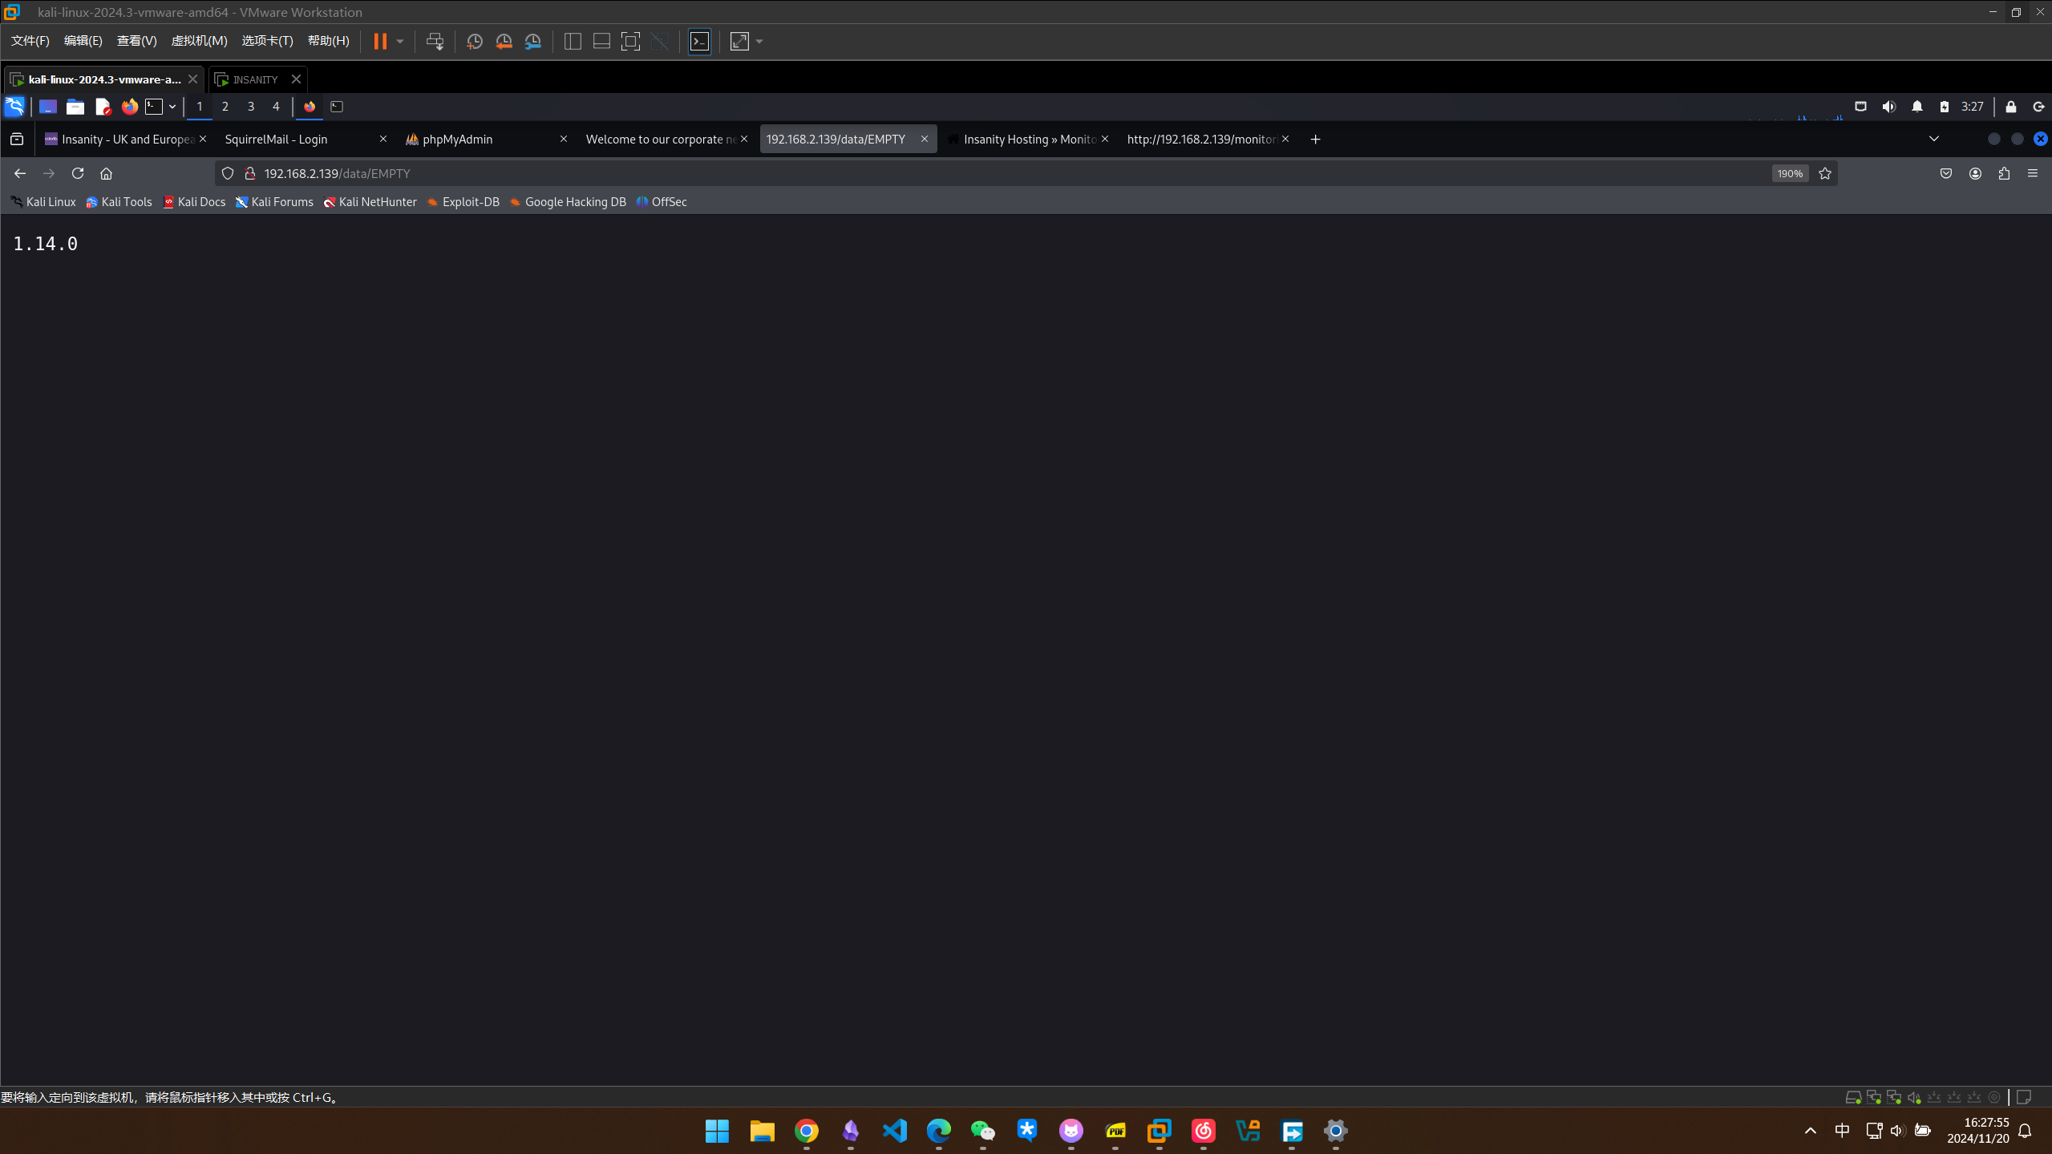Open dropdown next to VMware pause button
Viewport: 2052px width, 1154px height.
click(x=400, y=42)
